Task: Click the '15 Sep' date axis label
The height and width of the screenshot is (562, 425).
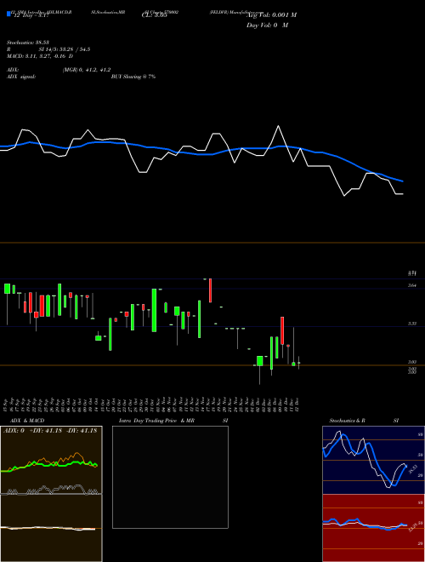Action: tap(5, 404)
